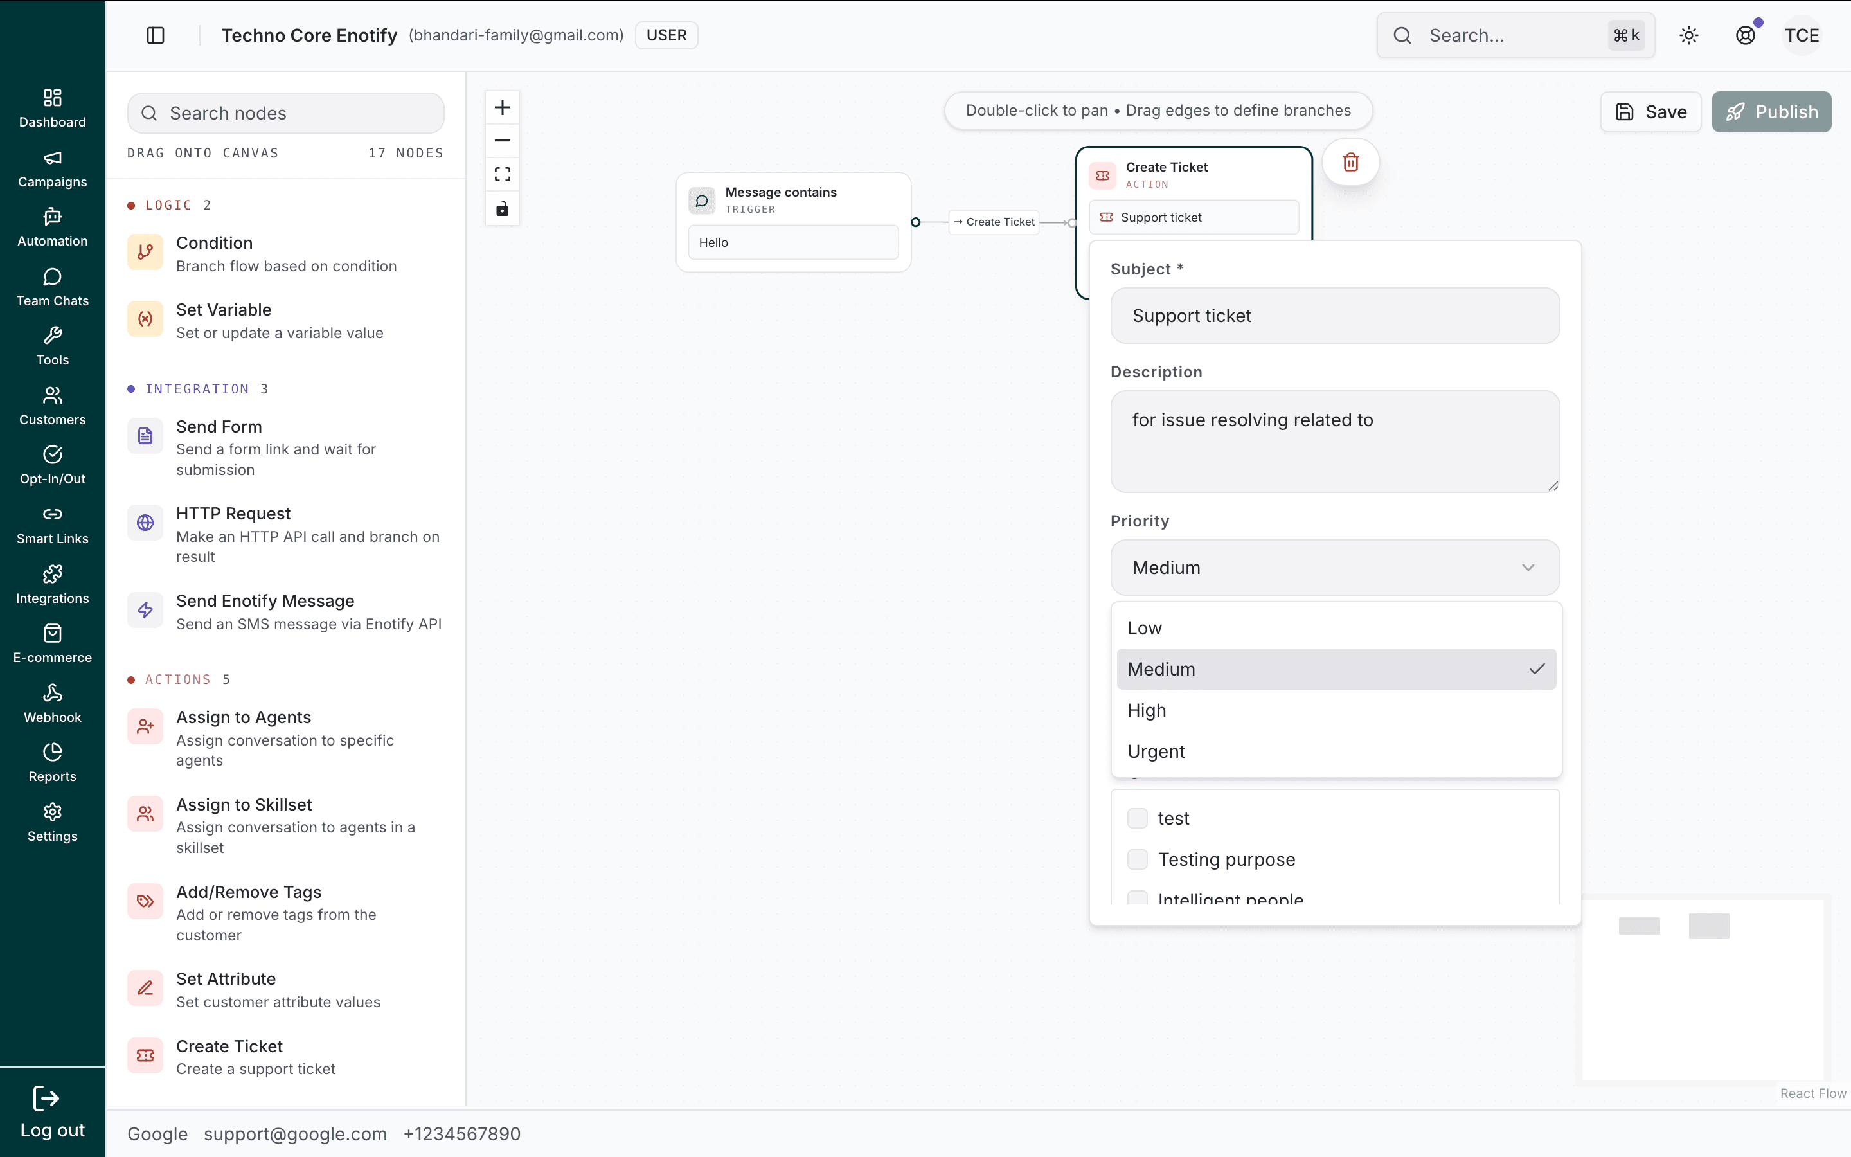This screenshot has width=1851, height=1157.
Task: Click the Create Ticket edge label
Action: 994,222
